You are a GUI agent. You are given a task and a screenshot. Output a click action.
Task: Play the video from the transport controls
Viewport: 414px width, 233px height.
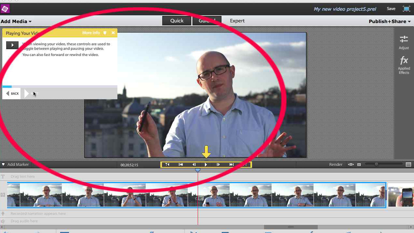coord(206,165)
